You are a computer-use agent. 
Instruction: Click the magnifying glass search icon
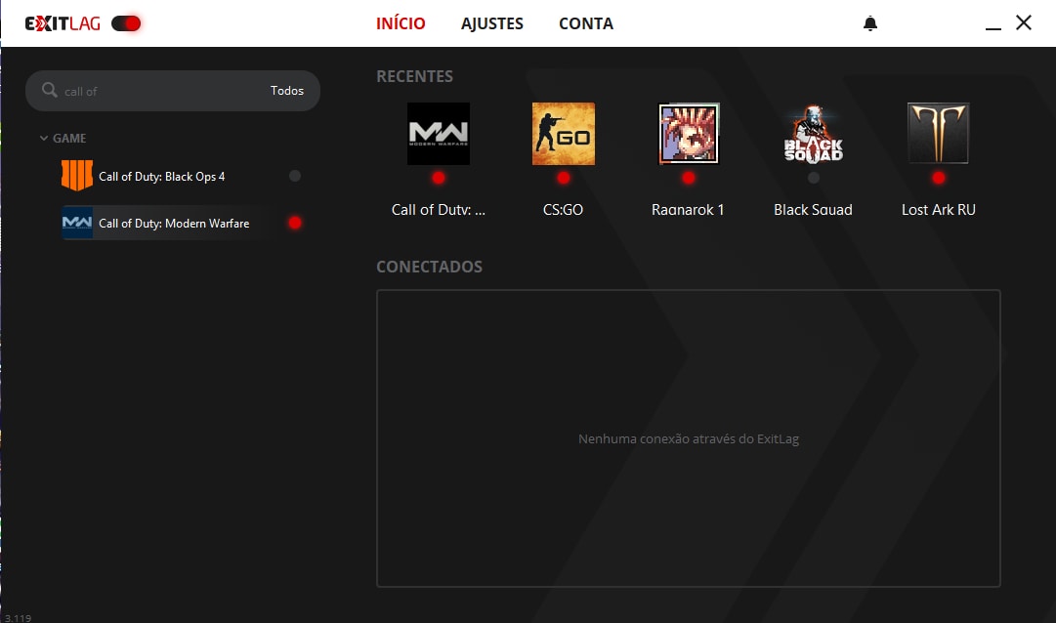point(50,91)
